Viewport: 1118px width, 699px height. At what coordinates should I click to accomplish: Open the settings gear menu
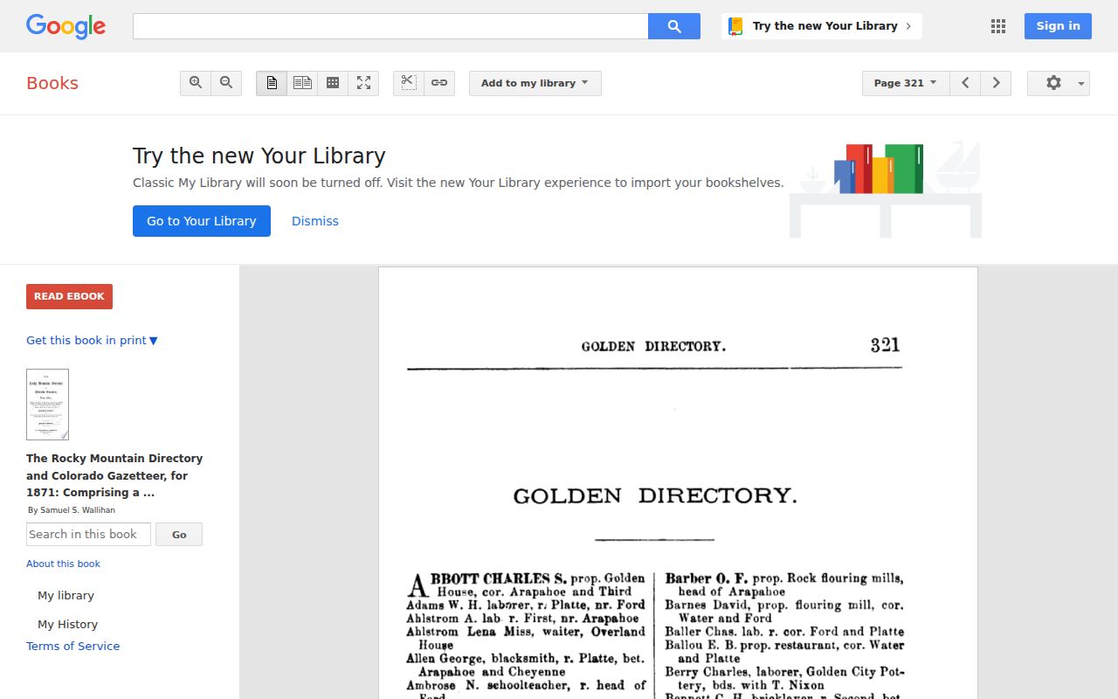pyautogui.click(x=1059, y=83)
